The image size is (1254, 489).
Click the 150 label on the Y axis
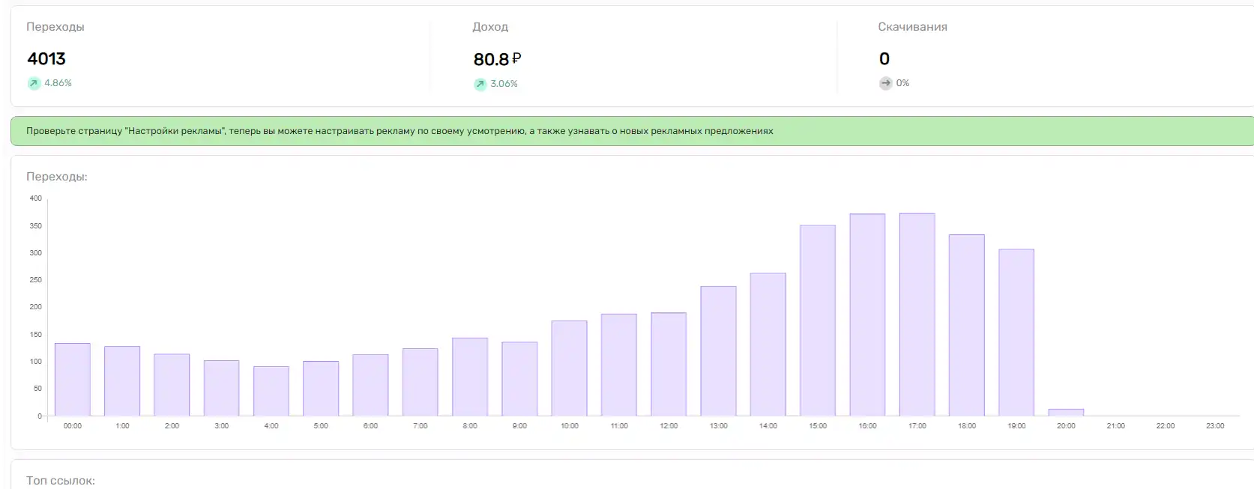(x=35, y=335)
